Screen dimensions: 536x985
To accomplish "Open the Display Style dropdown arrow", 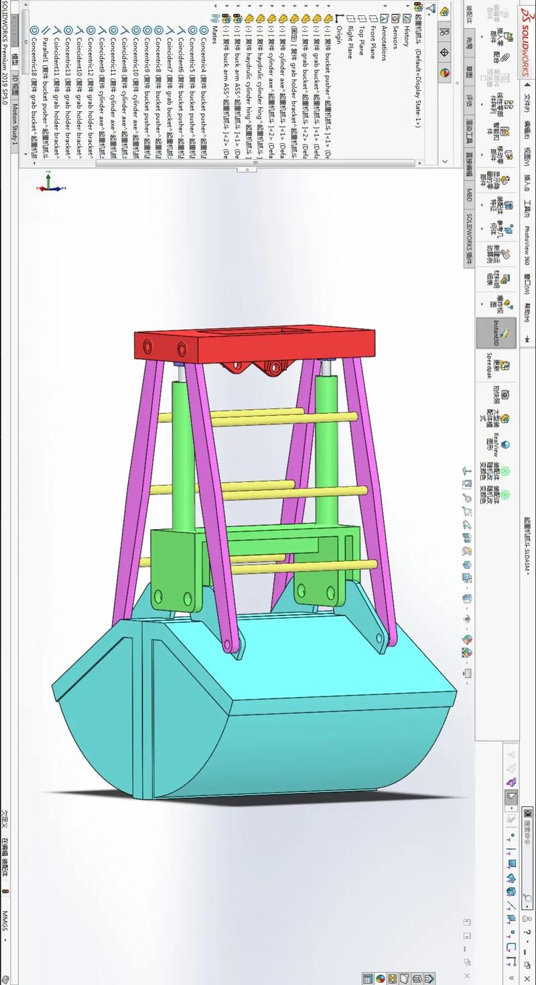I will (467, 608).
